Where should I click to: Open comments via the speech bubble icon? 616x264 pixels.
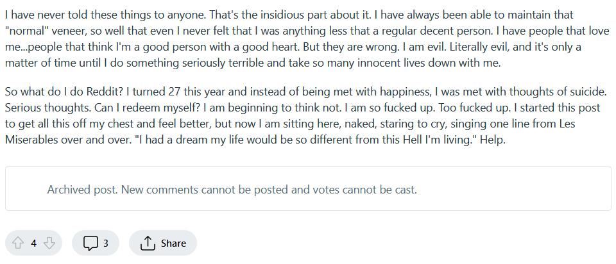(90, 243)
